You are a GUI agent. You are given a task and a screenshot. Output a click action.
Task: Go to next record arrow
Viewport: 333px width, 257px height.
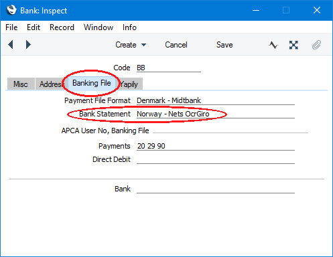(x=28, y=45)
